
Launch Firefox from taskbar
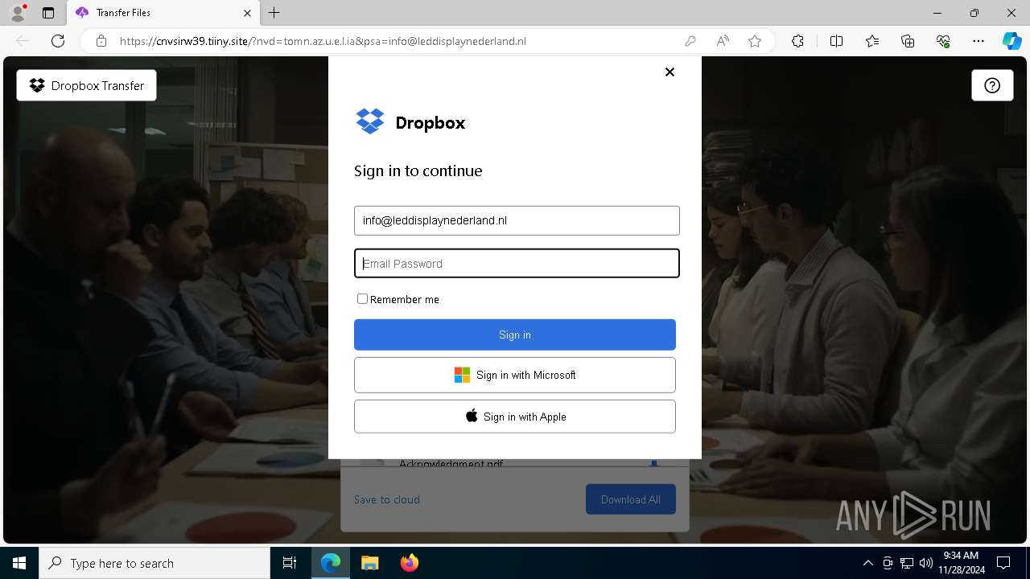click(409, 563)
